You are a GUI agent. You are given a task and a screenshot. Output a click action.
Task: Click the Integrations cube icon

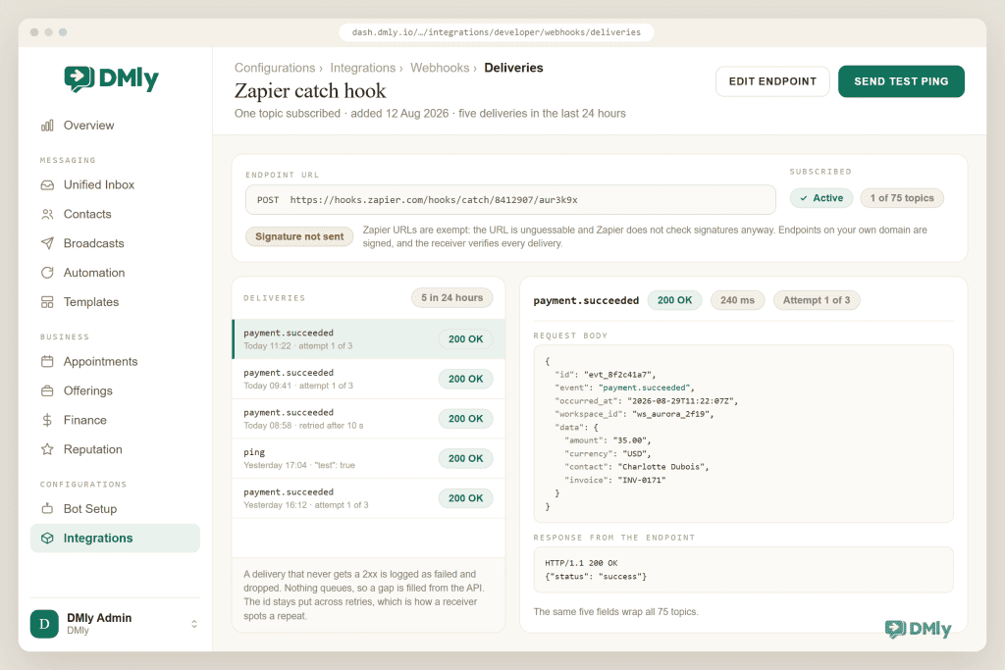(x=47, y=538)
